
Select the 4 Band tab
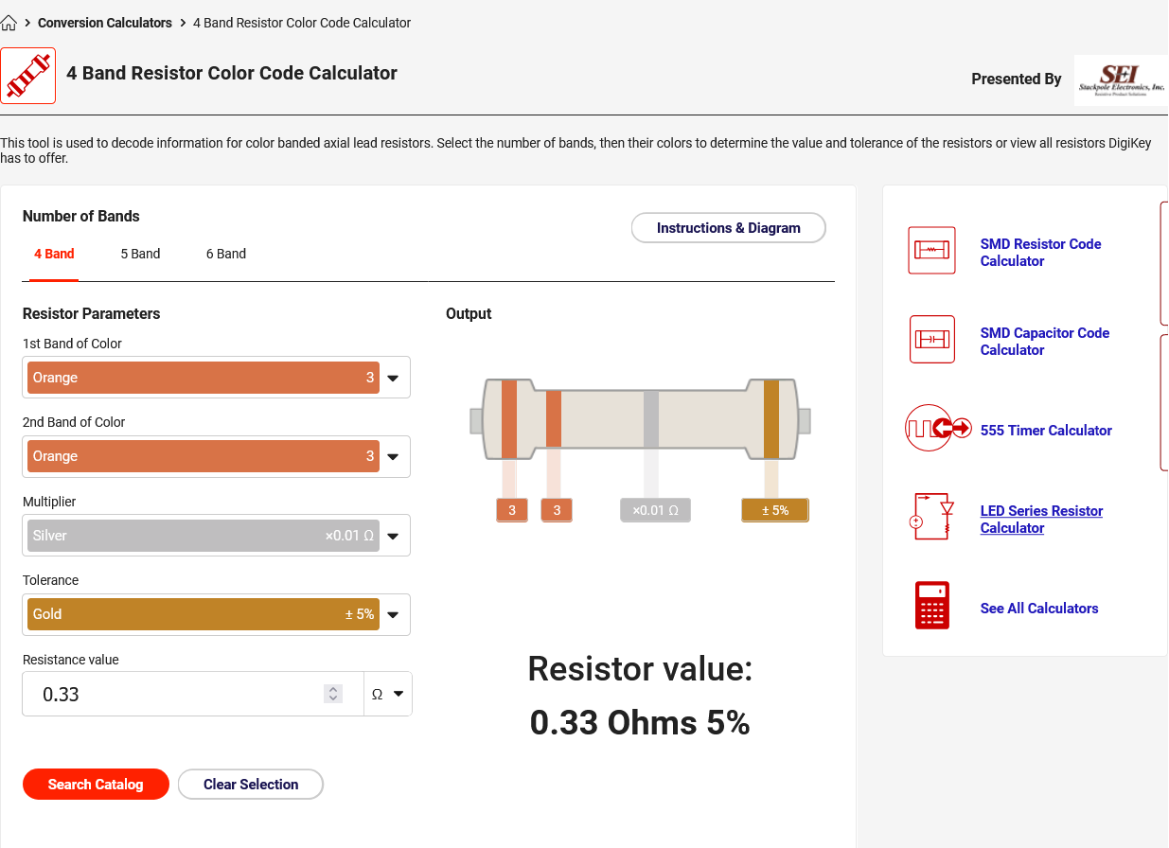(x=54, y=254)
